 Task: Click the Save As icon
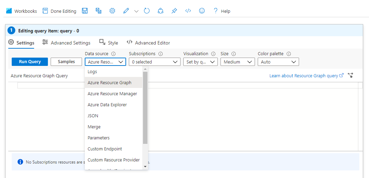99,11
